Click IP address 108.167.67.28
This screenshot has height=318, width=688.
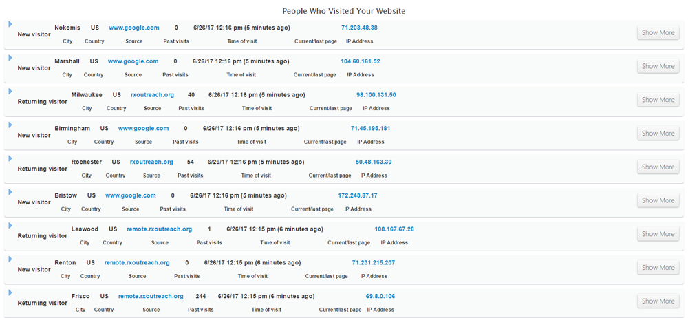(394, 229)
